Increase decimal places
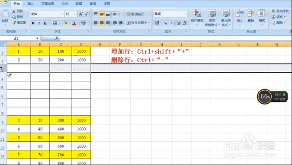Image resolution: width=292 pixels, height=165 pixels. 179,23
